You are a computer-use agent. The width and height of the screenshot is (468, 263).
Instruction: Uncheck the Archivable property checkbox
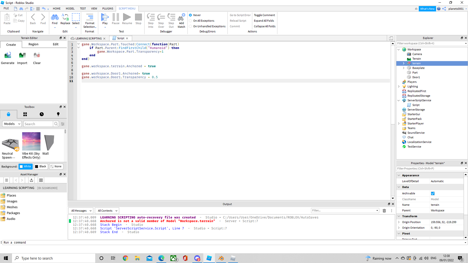(433, 193)
